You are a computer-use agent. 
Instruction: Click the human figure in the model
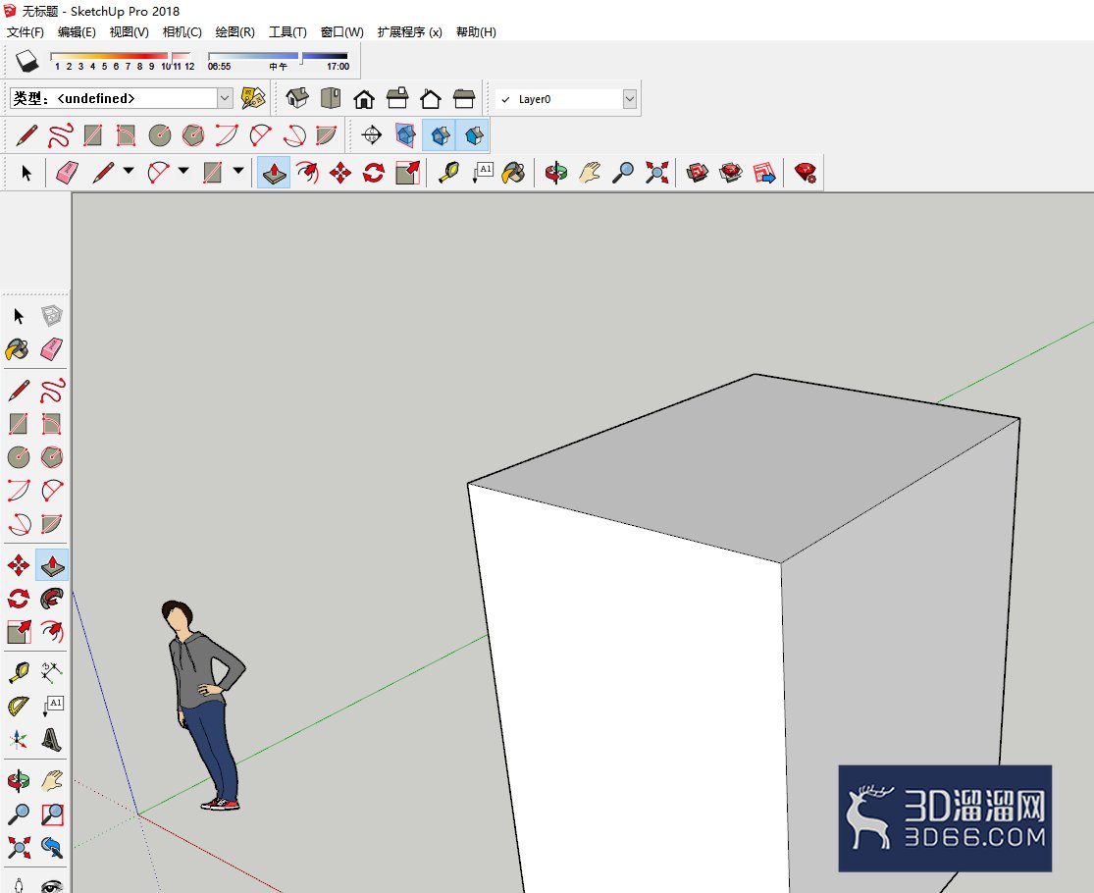click(204, 705)
